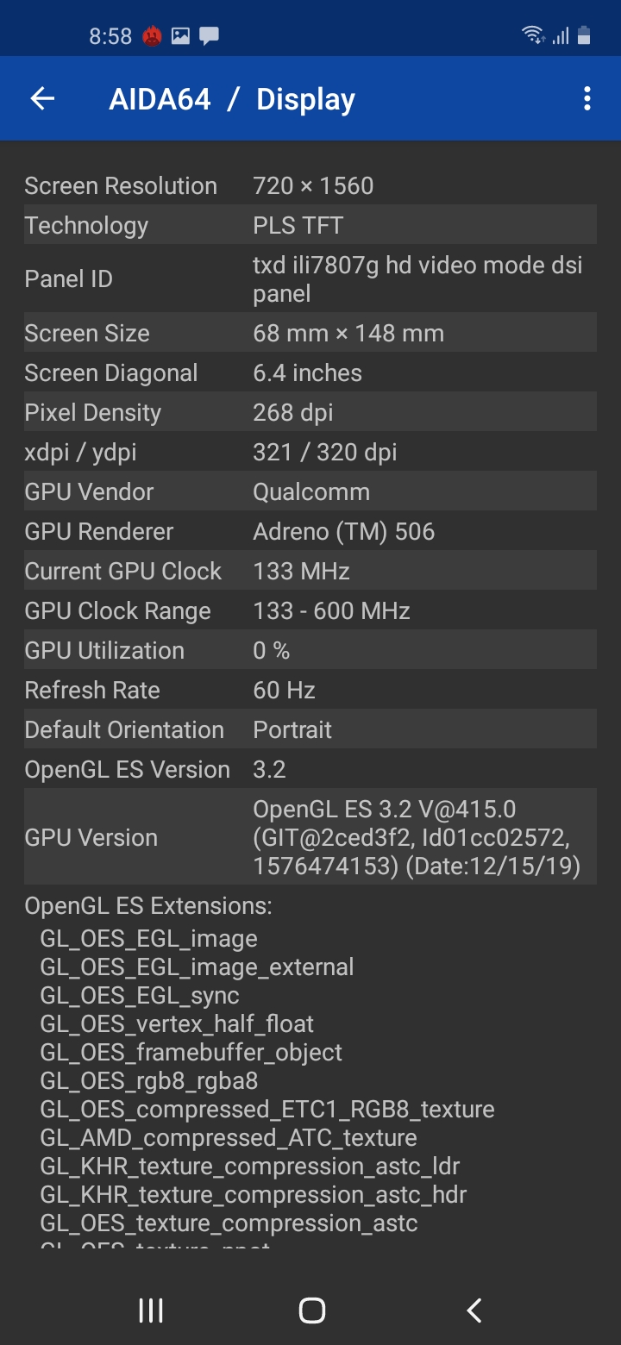Open the three-dot overflow menu

point(586,99)
